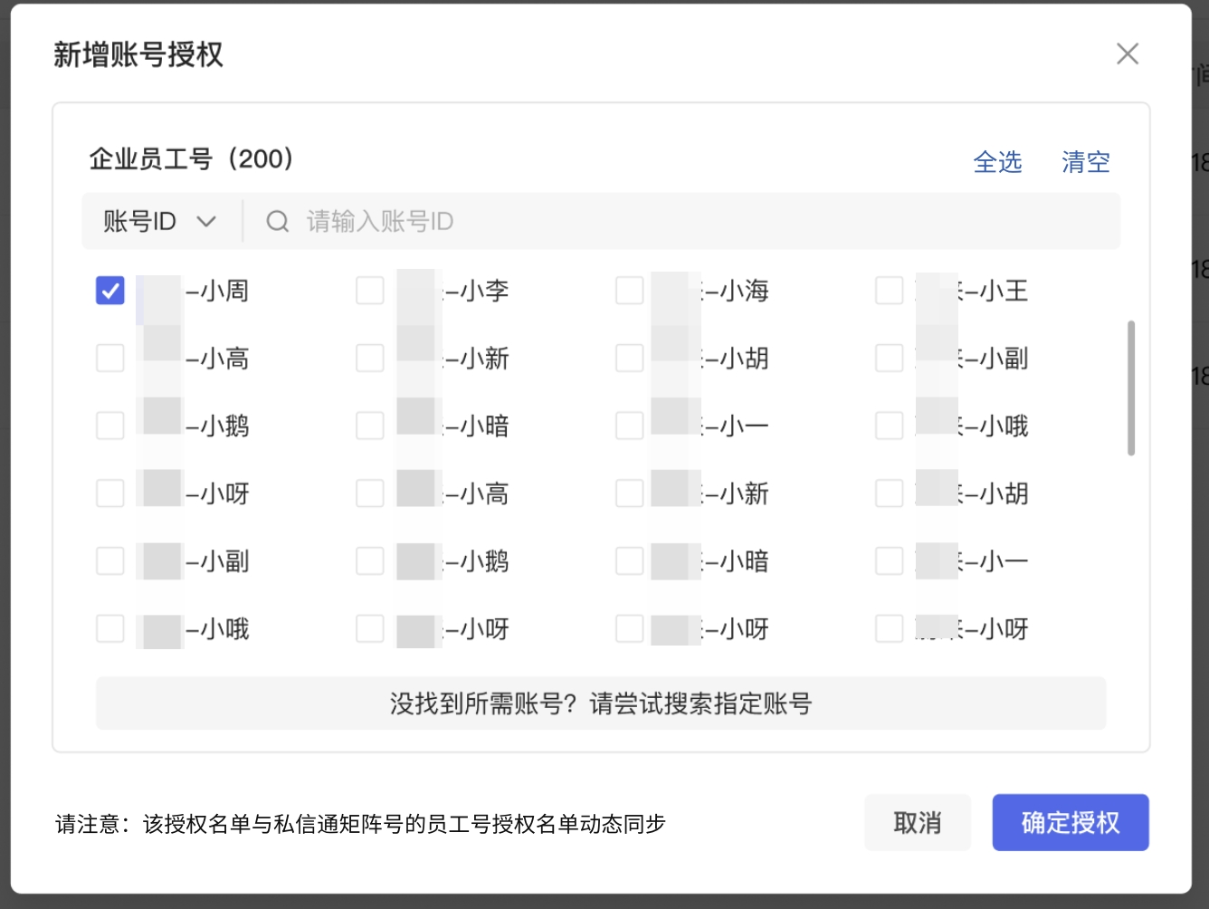Tick the 小新 account in second column
Viewport: 1209px width, 909px height.
coord(369,358)
